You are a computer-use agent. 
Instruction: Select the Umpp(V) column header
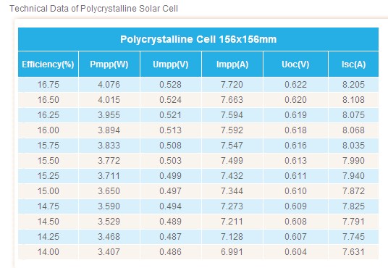point(171,64)
